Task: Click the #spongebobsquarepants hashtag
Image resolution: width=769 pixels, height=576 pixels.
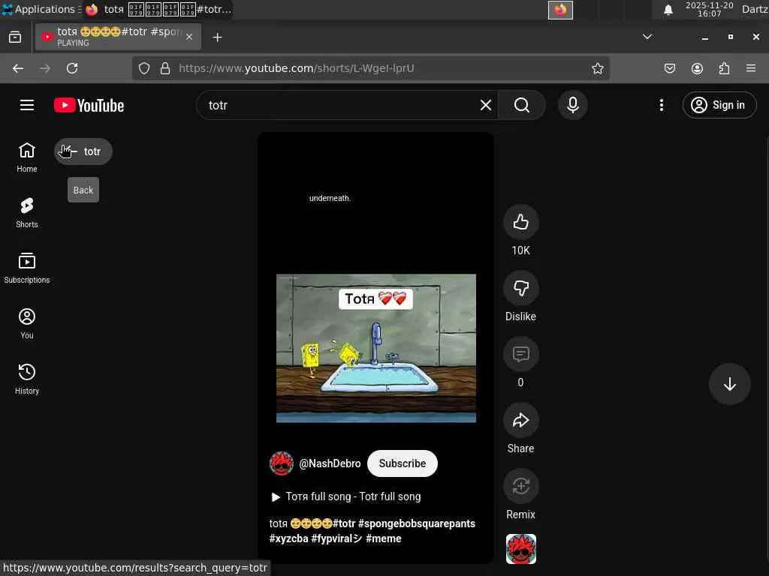Action: [x=416, y=523]
